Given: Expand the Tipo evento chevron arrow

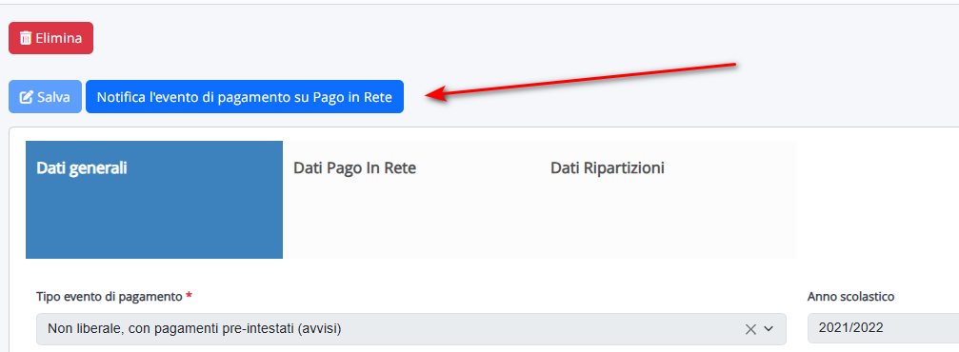Looking at the screenshot, I should [769, 329].
